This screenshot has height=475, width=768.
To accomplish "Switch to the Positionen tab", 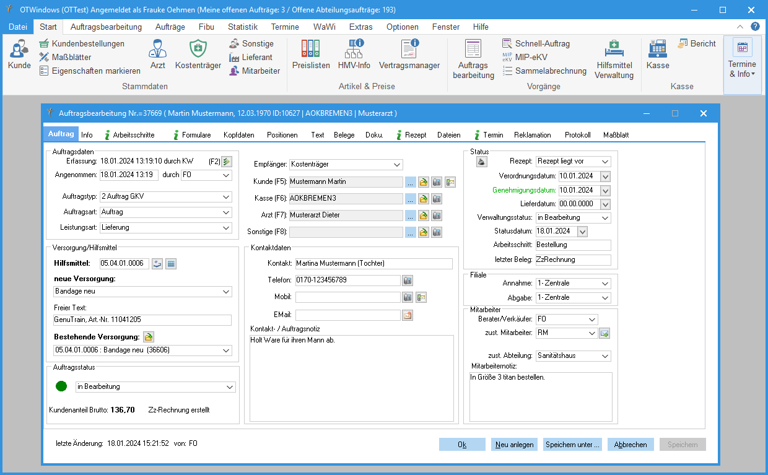I will coord(282,135).
